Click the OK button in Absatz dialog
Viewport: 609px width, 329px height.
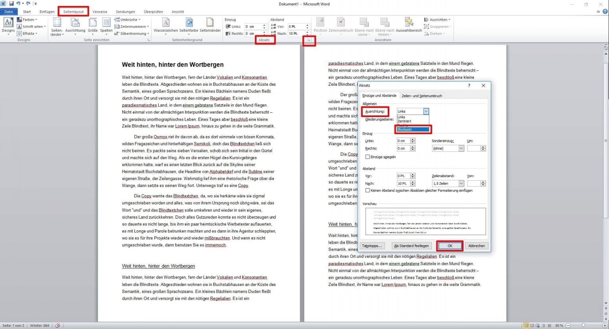tap(450, 246)
